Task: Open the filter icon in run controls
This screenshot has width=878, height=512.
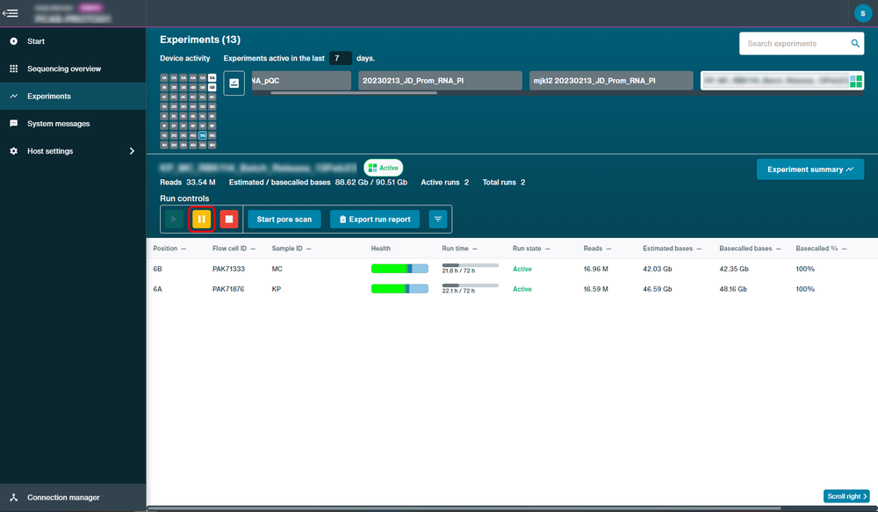Action: click(x=438, y=219)
